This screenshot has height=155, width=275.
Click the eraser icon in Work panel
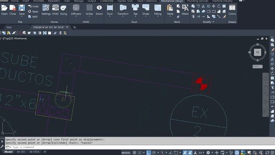[x=178, y=16]
